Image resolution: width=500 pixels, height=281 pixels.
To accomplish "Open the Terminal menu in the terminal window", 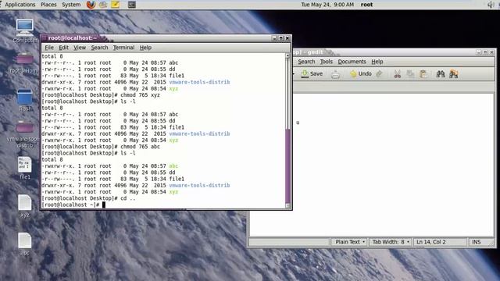I will (x=123, y=48).
